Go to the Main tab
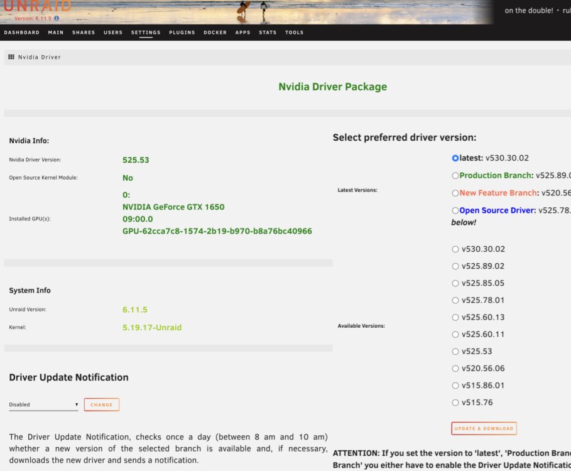The height and width of the screenshot is (471, 571). coord(56,33)
